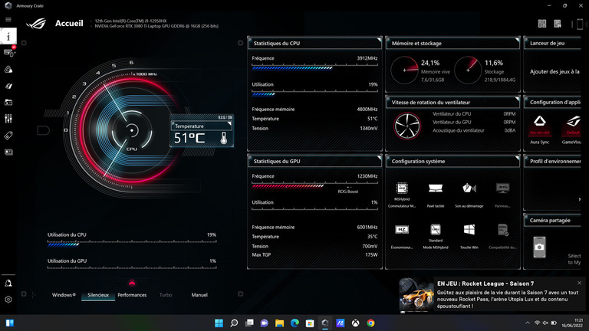Expand the Mémoire et stockage panel corner

click(517, 39)
